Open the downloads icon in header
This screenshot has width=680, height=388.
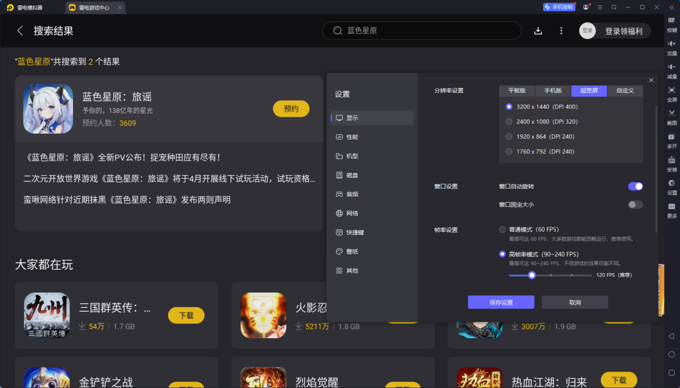(538, 31)
